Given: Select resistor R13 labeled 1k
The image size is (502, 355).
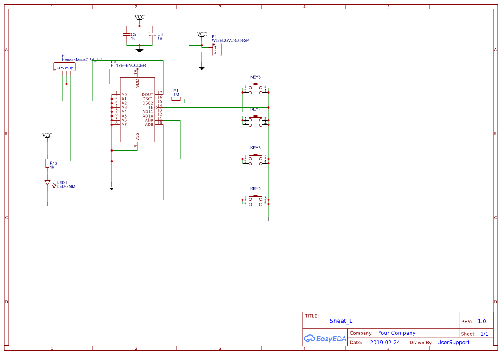Looking at the screenshot, I should point(47,163).
